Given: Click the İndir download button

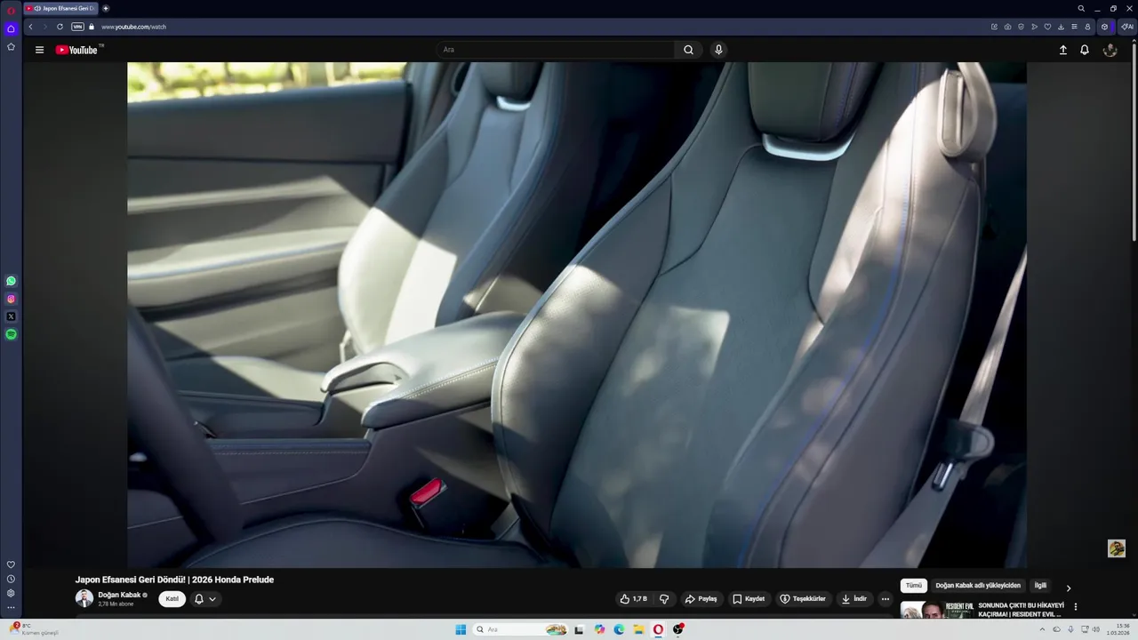Looking at the screenshot, I should (x=854, y=599).
